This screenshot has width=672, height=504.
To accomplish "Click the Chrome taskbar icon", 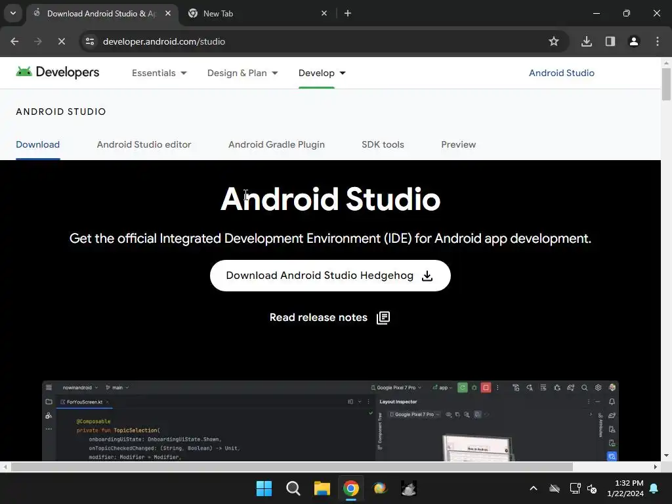I will coord(351,488).
